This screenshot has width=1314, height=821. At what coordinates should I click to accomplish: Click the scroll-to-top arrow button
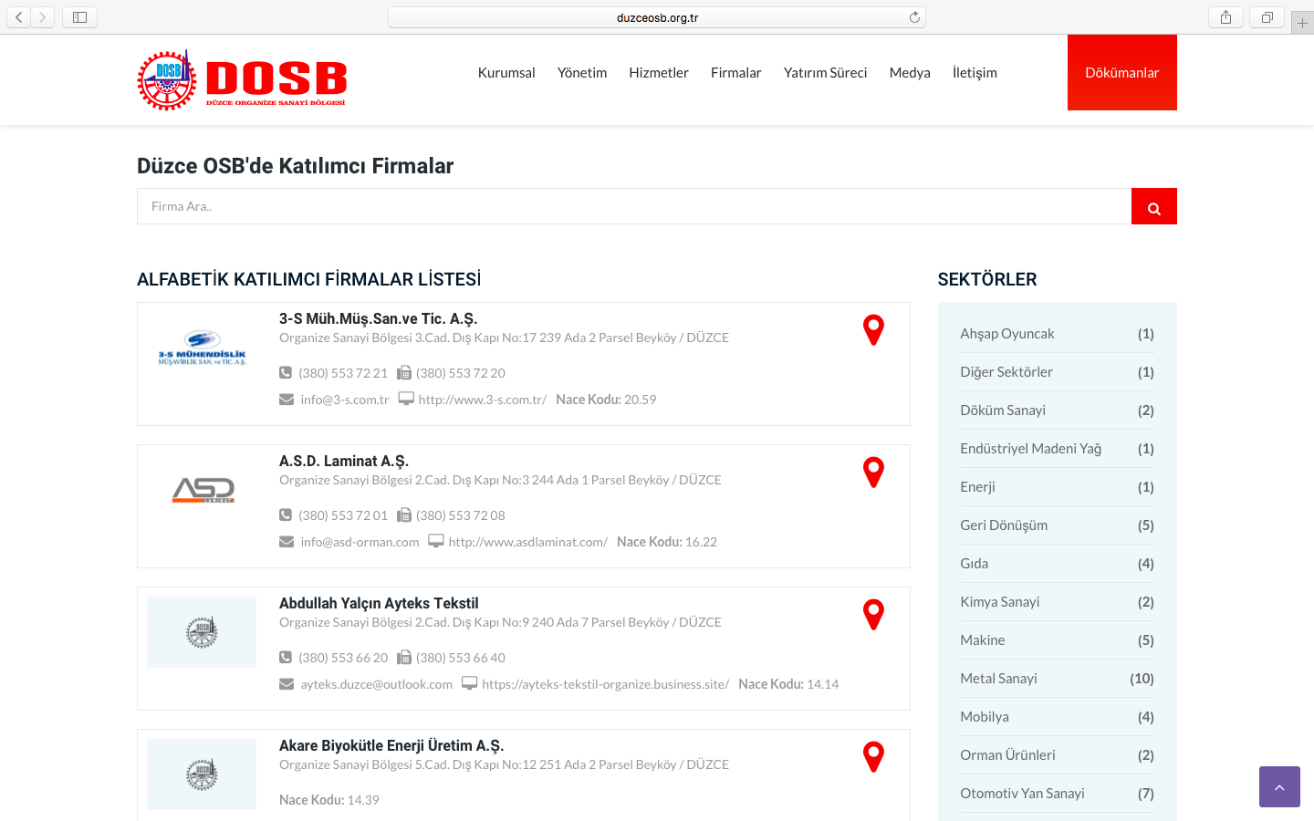click(1279, 786)
